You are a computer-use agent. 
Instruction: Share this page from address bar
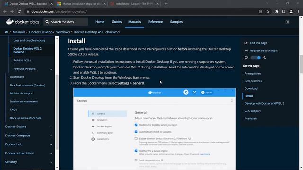[261, 11]
